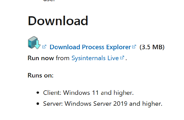Click the server download arrow icon
Image resolution: width=184 pixels, height=120 pixels.
pyautogui.click(x=34, y=43)
